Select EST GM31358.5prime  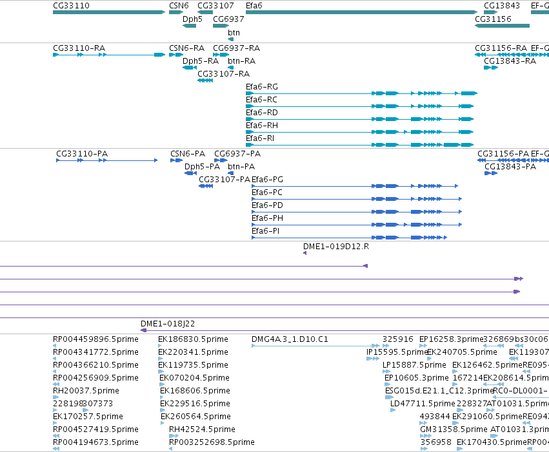click(425, 436)
